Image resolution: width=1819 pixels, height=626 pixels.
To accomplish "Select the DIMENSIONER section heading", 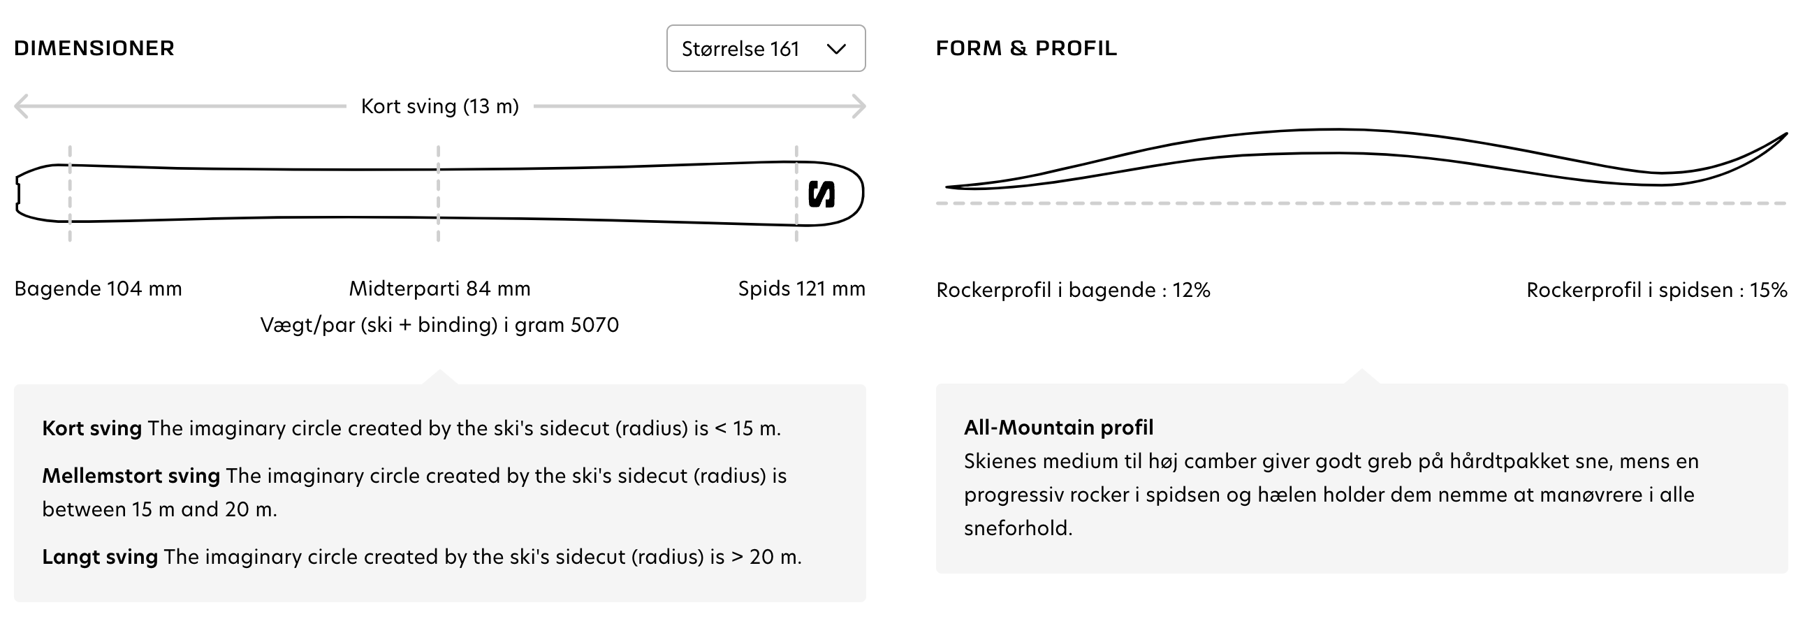I will coord(94,49).
